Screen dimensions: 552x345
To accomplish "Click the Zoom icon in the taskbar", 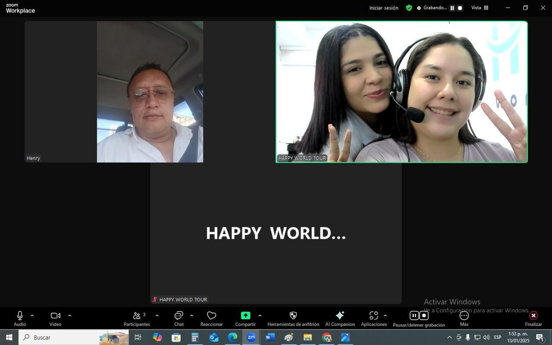I will click(x=251, y=337).
